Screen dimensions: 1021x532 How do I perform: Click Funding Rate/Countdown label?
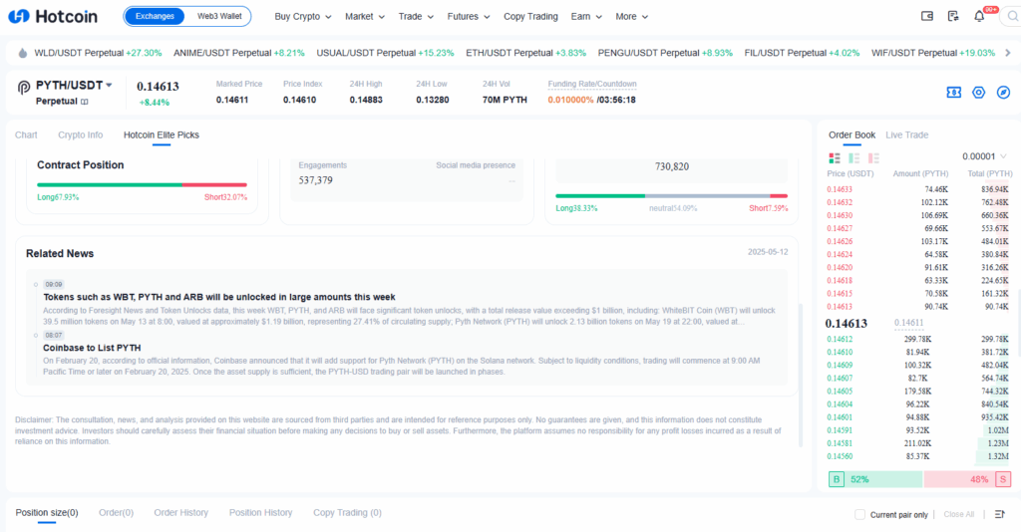pyautogui.click(x=592, y=84)
